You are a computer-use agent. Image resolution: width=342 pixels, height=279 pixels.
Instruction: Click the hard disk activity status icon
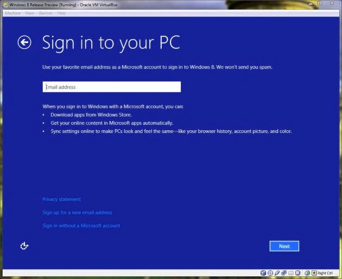coord(263,273)
